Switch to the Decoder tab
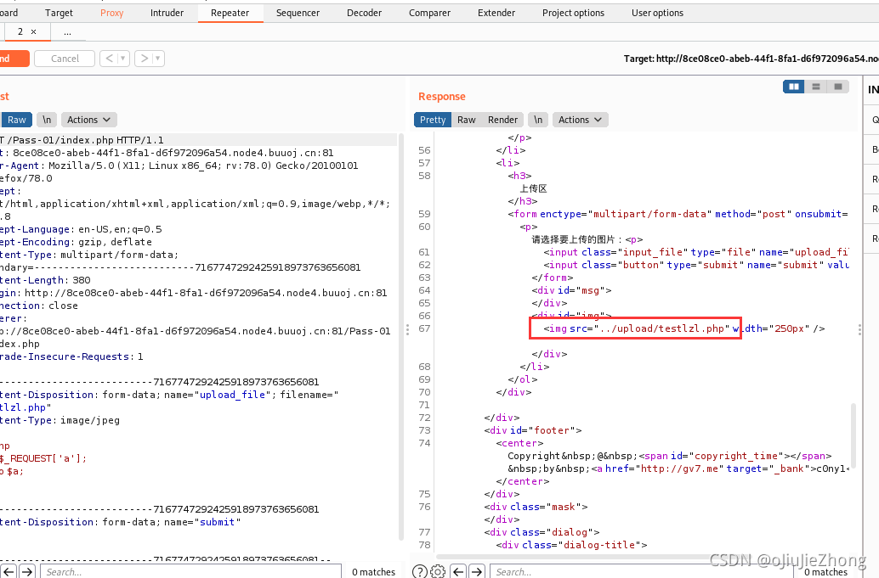The image size is (879, 578). coord(364,13)
